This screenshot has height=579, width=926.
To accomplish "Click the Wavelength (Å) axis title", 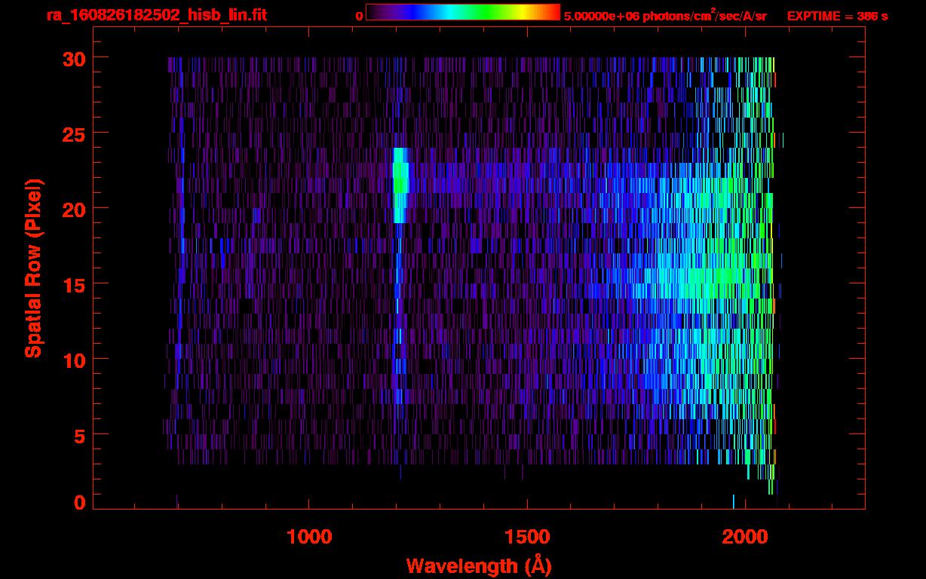I will pos(479,565).
